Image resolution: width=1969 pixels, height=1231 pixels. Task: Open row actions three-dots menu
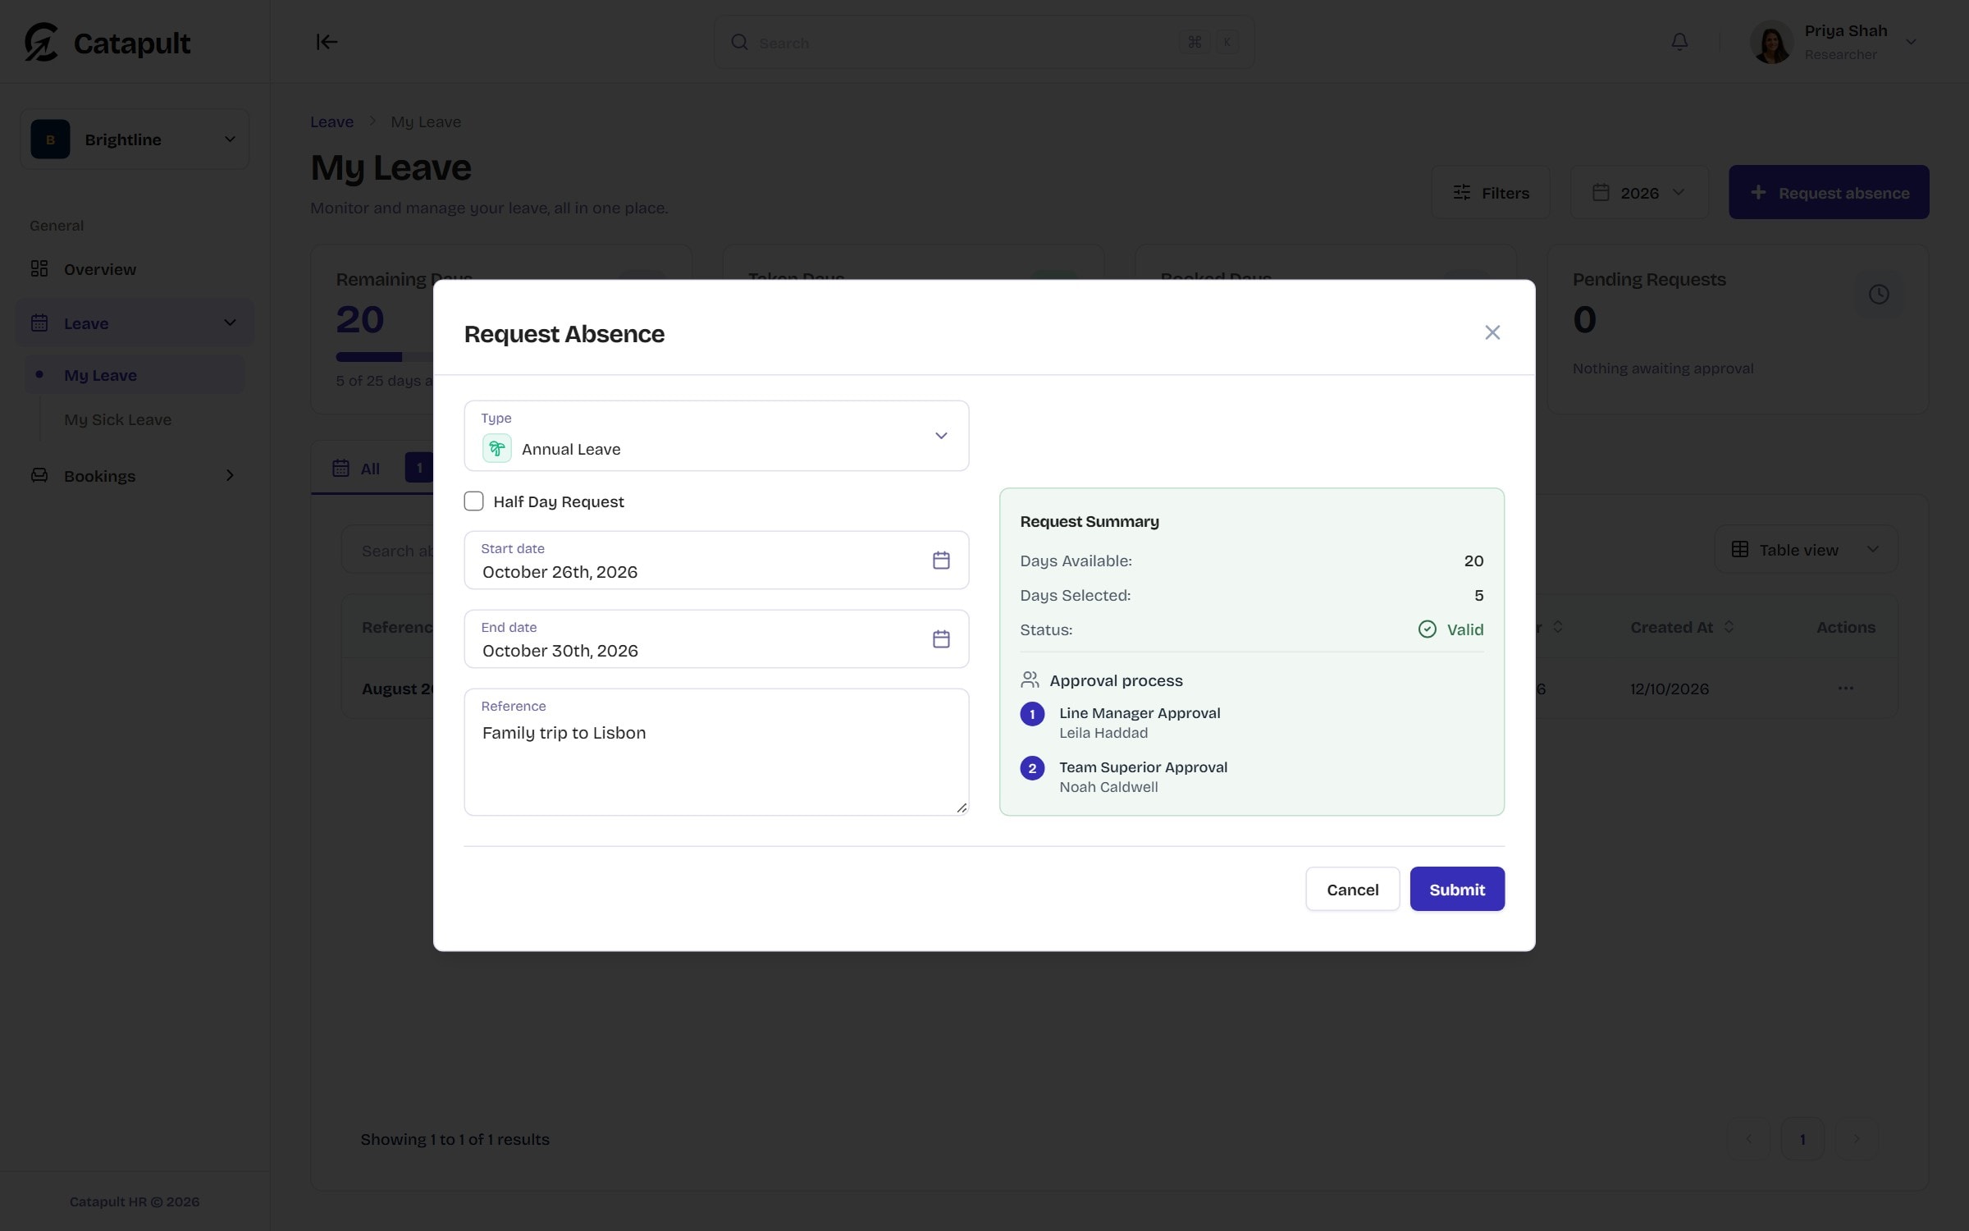(x=1845, y=689)
